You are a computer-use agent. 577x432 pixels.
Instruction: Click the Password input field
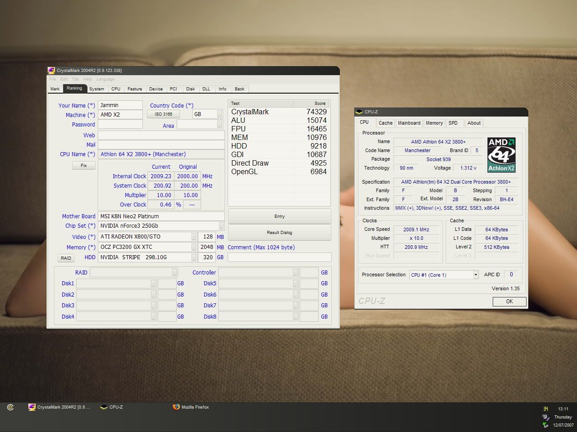coord(120,124)
